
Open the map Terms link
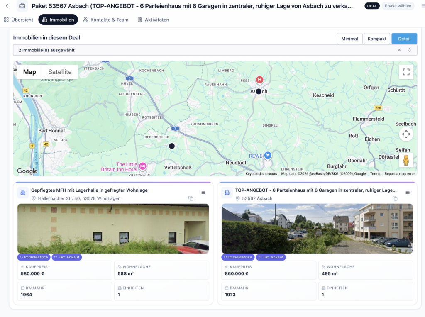375,174
